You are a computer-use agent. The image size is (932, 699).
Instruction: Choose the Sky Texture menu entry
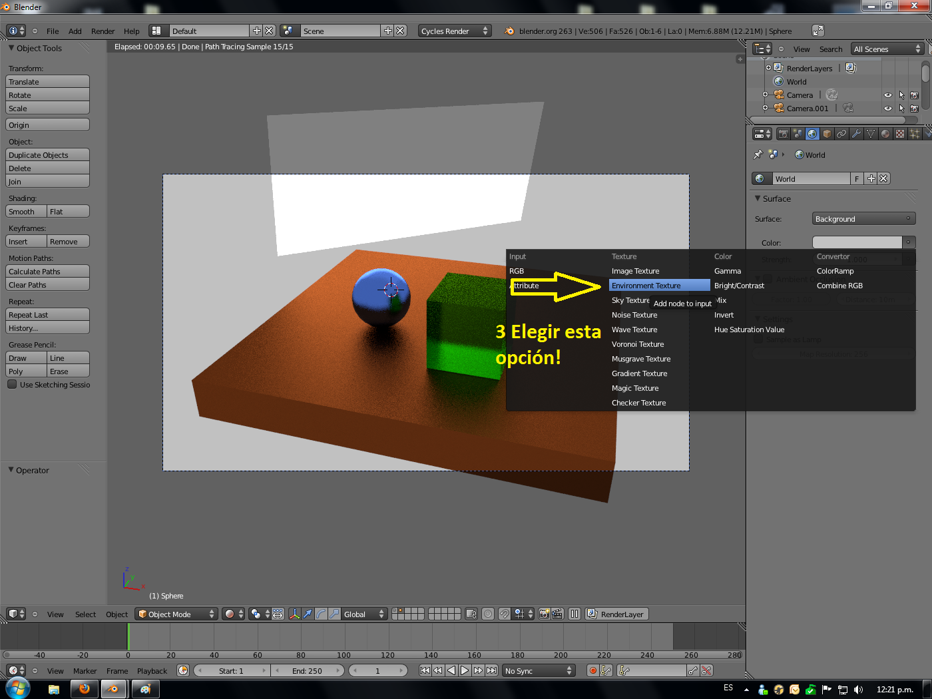point(630,300)
